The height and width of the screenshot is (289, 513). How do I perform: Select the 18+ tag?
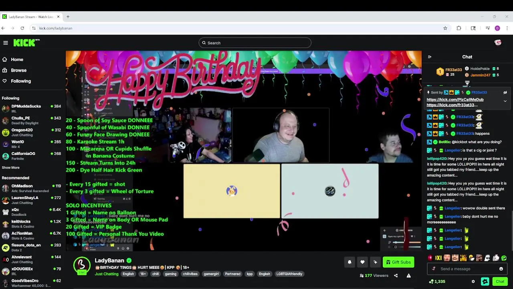point(143,274)
